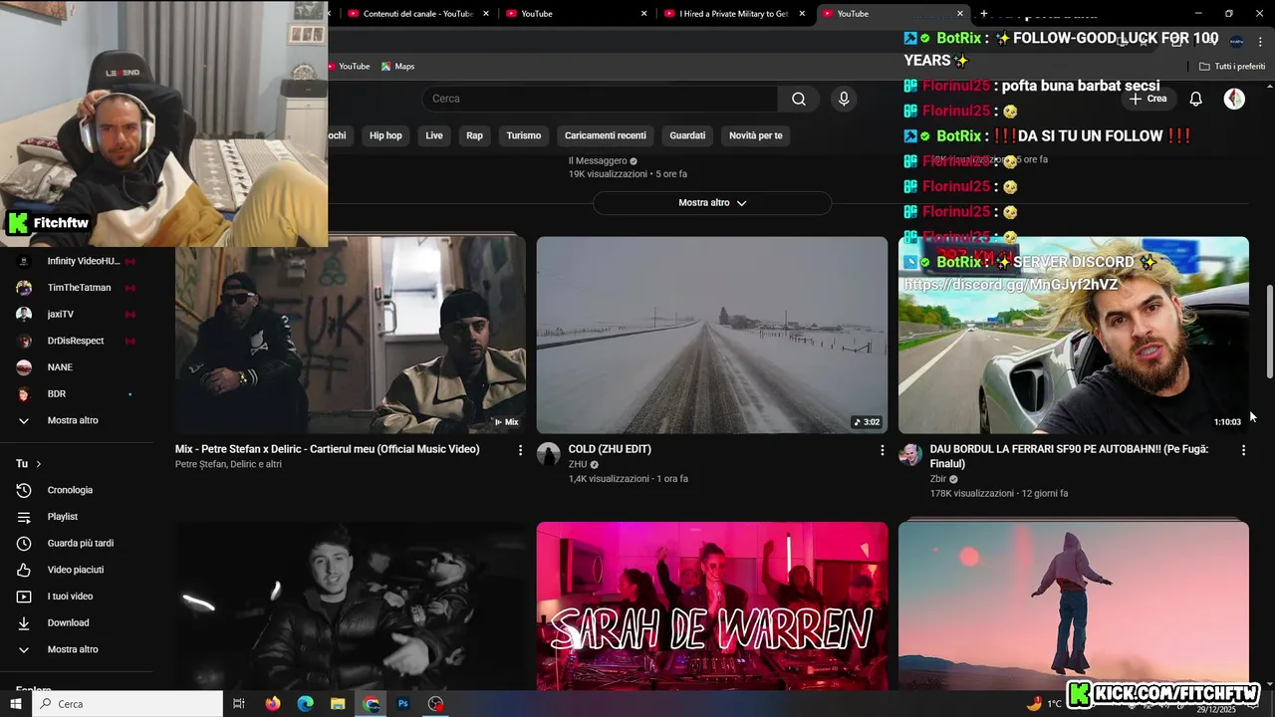Open the Tu section chevron
The image size is (1275, 717).
39,464
